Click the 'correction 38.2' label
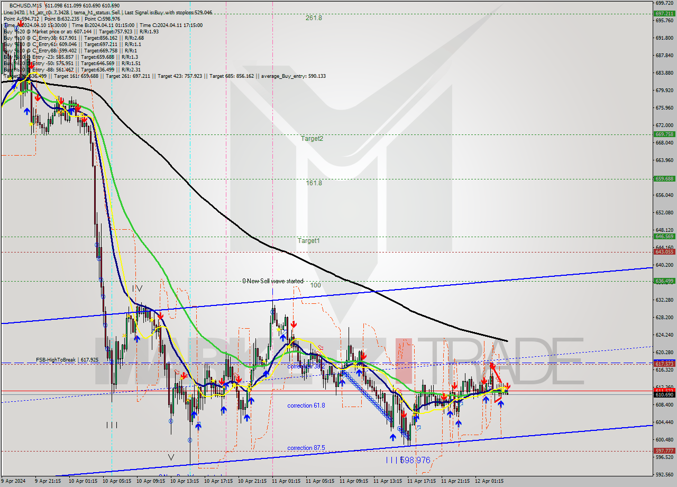 [306, 366]
